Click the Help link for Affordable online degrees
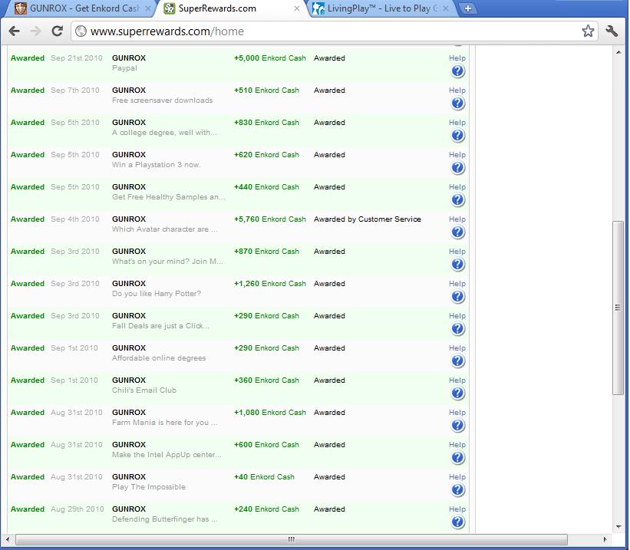Screen dimensions: 630x550 457,348
